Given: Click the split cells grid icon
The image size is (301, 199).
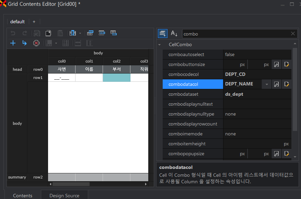Looking at the screenshot, I should pyautogui.click(x=66, y=43).
